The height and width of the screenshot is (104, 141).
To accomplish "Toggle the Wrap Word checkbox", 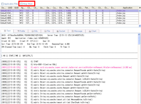I will tap(22, 4).
